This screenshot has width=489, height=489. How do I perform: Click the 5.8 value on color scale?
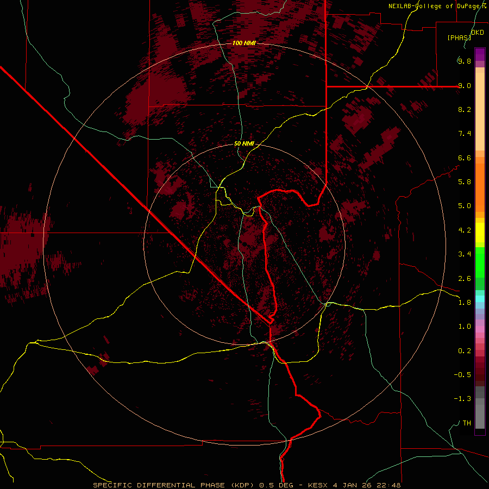(465, 182)
